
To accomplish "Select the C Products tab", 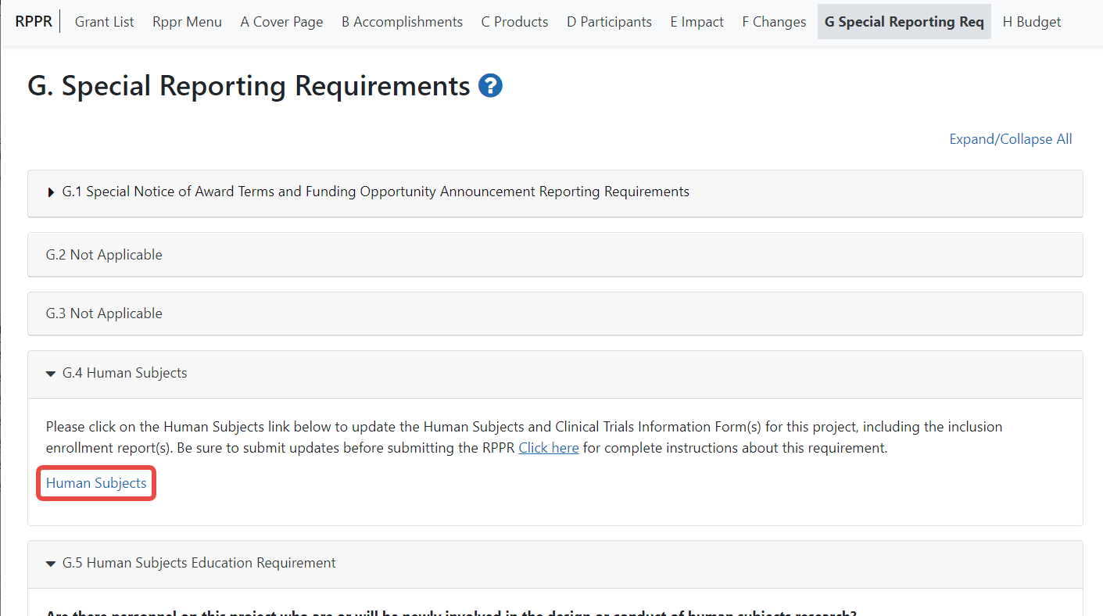I will (x=514, y=22).
